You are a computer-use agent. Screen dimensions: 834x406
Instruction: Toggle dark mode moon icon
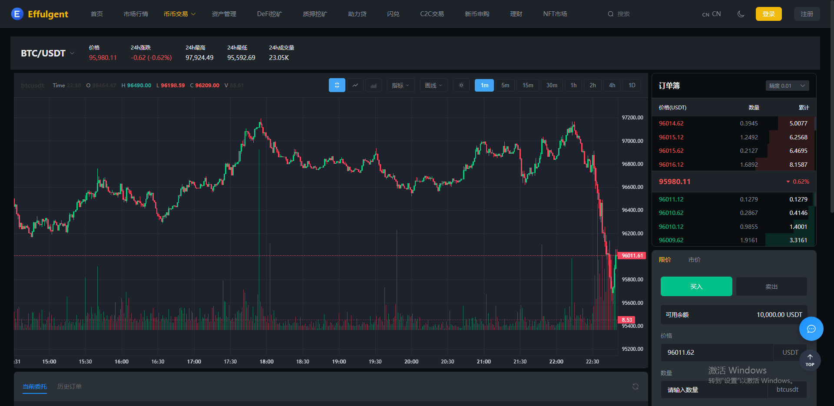(x=741, y=14)
